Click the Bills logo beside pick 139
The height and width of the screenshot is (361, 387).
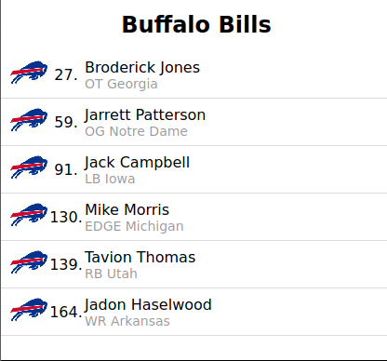(x=29, y=262)
